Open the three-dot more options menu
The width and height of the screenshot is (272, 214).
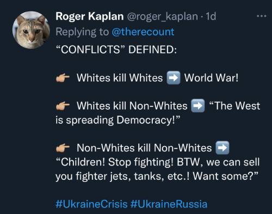pyautogui.click(x=262, y=16)
